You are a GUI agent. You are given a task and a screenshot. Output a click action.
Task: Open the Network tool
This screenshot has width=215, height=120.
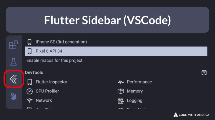click(44, 101)
